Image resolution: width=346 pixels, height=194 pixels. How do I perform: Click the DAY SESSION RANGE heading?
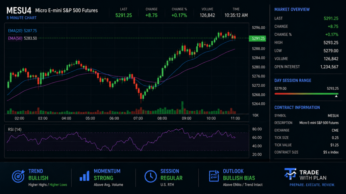coord(293,80)
